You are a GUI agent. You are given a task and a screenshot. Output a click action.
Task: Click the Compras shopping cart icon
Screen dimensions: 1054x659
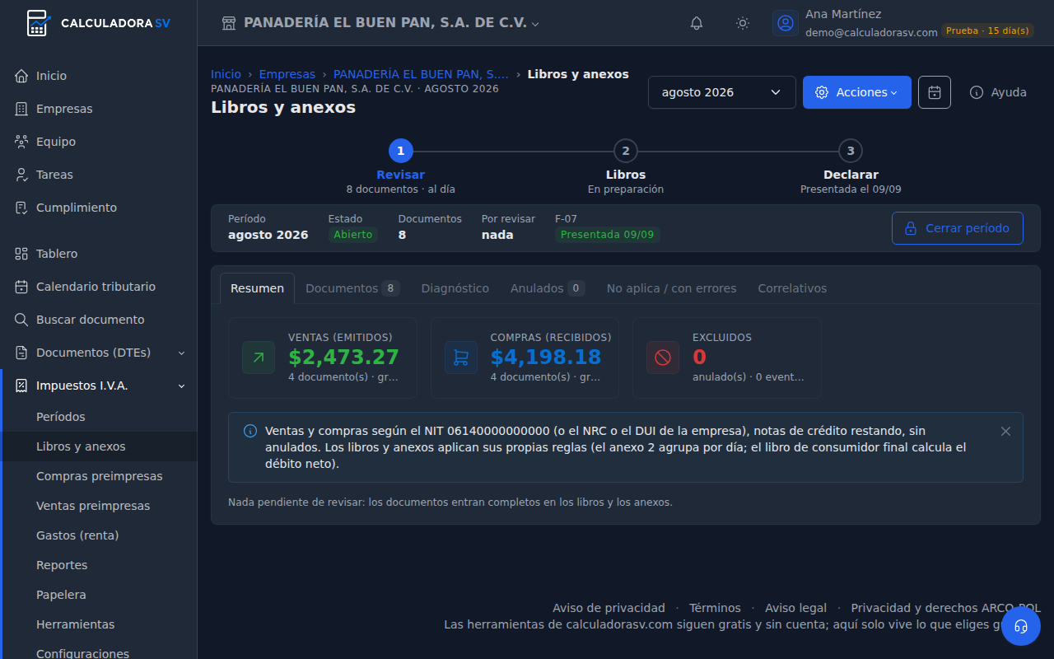(461, 358)
